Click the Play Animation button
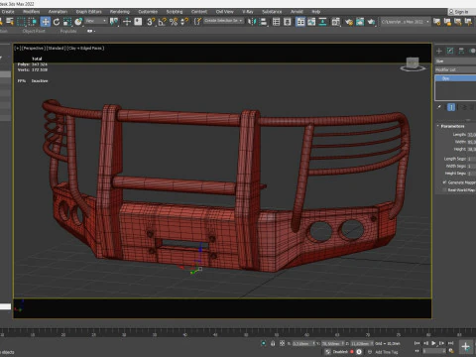This screenshot has width=476, height=357. (x=433, y=343)
